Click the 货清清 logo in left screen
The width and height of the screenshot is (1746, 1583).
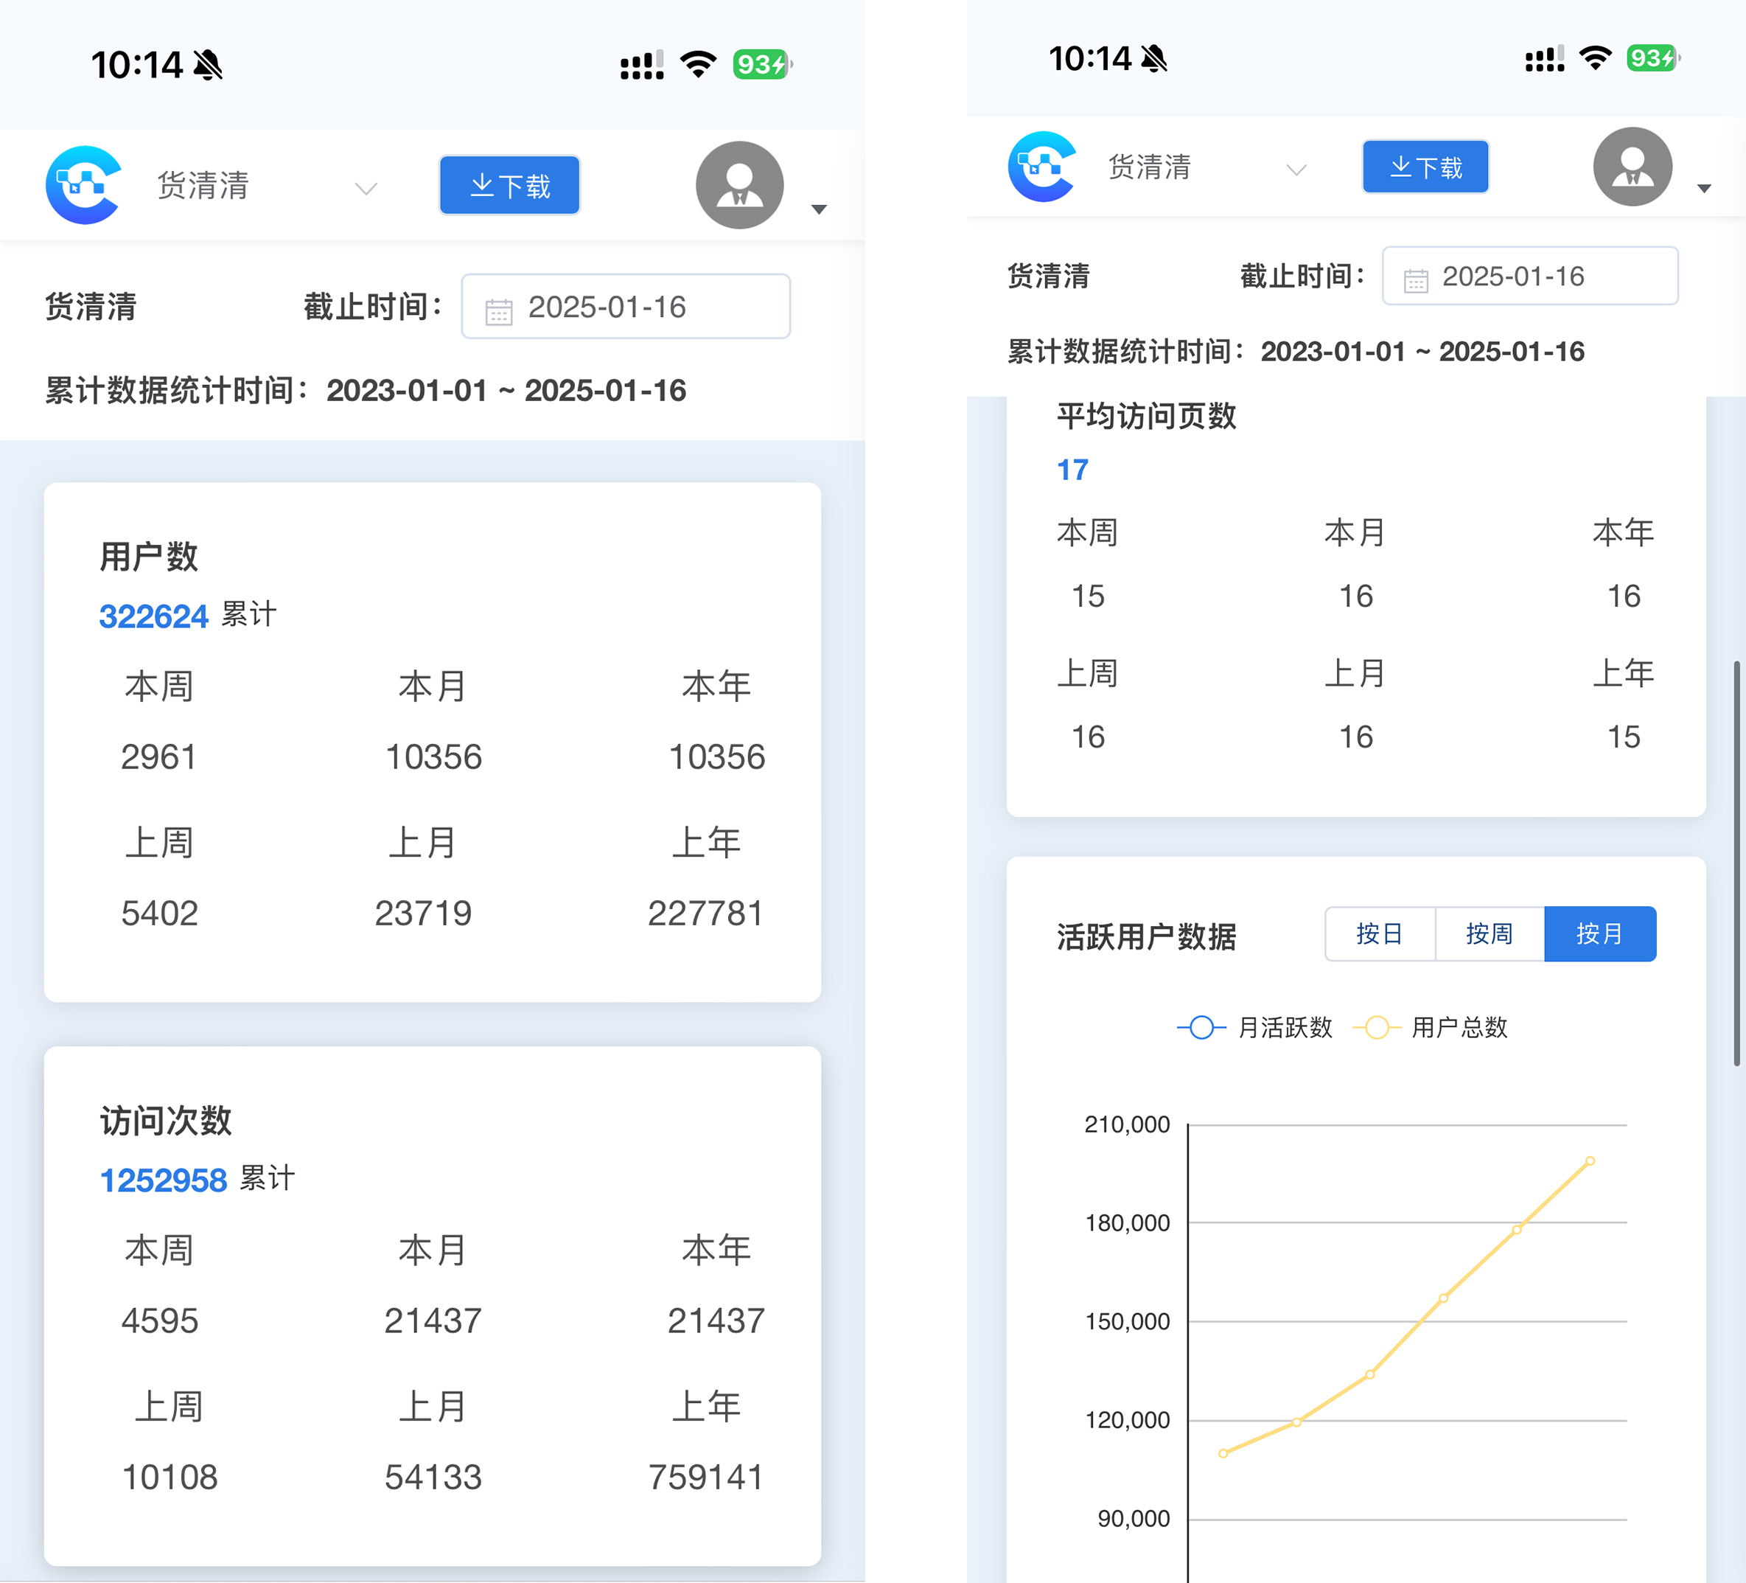[x=83, y=184]
